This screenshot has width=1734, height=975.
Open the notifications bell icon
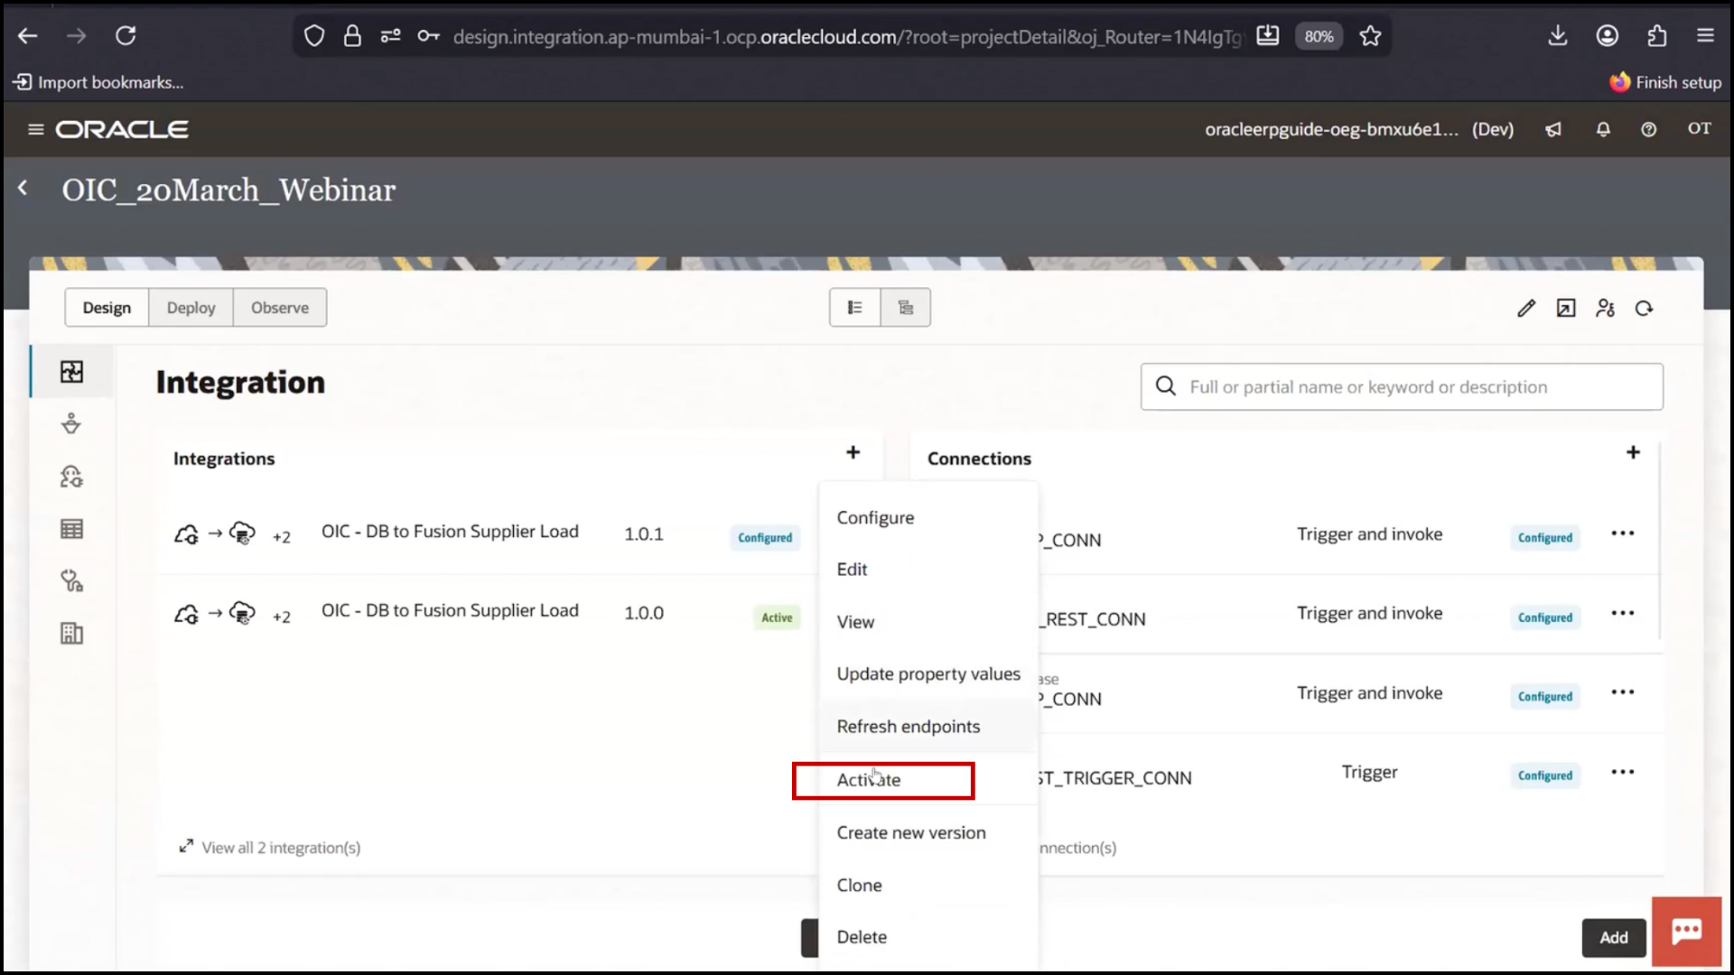(1603, 129)
